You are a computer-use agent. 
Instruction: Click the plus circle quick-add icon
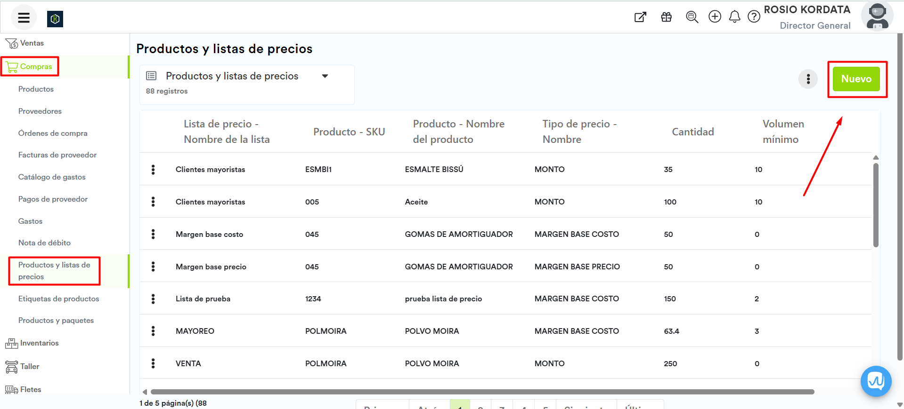(x=715, y=17)
